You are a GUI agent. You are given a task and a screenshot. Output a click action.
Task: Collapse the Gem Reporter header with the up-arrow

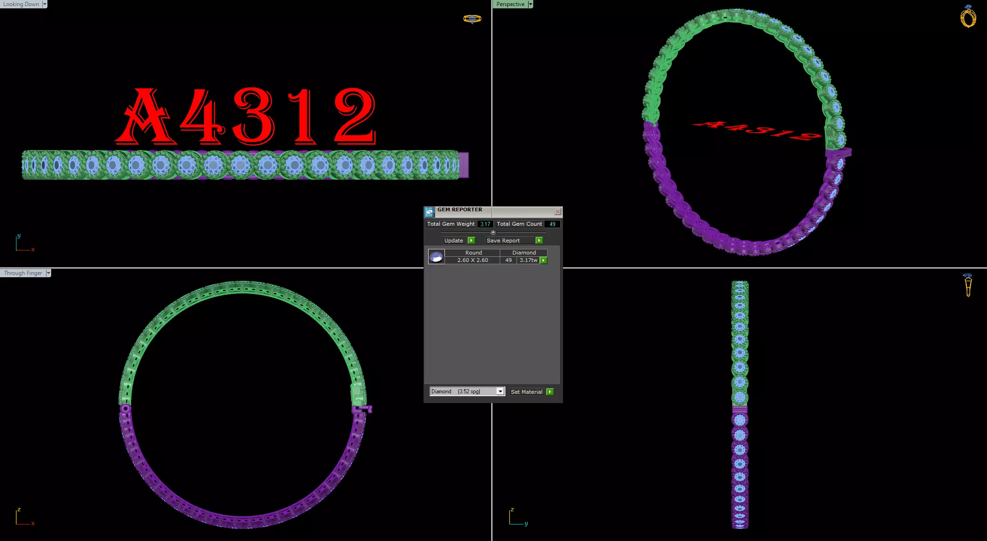point(493,232)
